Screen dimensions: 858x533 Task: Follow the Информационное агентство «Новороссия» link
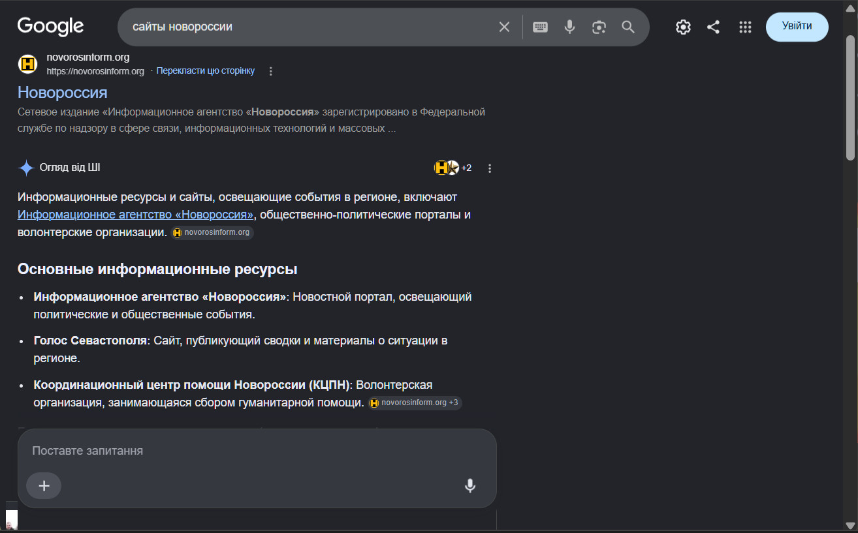point(136,215)
